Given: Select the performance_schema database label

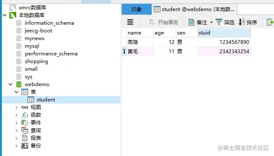Looking at the screenshot, I should coord(51,54).
